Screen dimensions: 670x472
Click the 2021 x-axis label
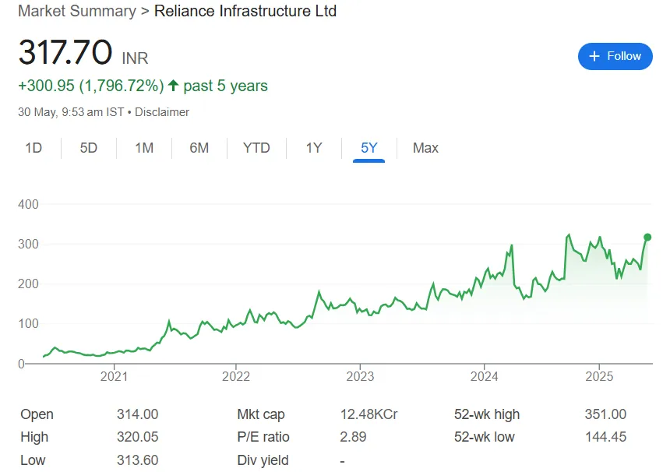114,376
